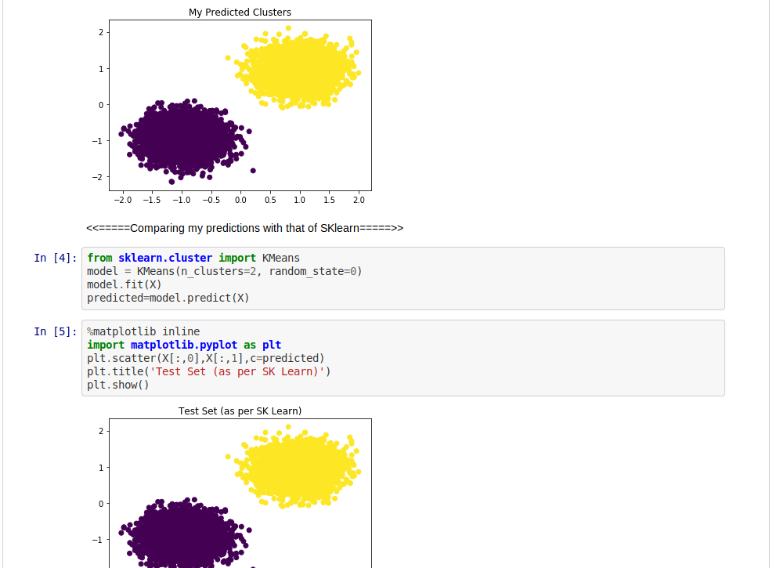Viewport: 780px width, 568px height.
Task: Click the In [4] cell prompt
Action: [55, 258]
